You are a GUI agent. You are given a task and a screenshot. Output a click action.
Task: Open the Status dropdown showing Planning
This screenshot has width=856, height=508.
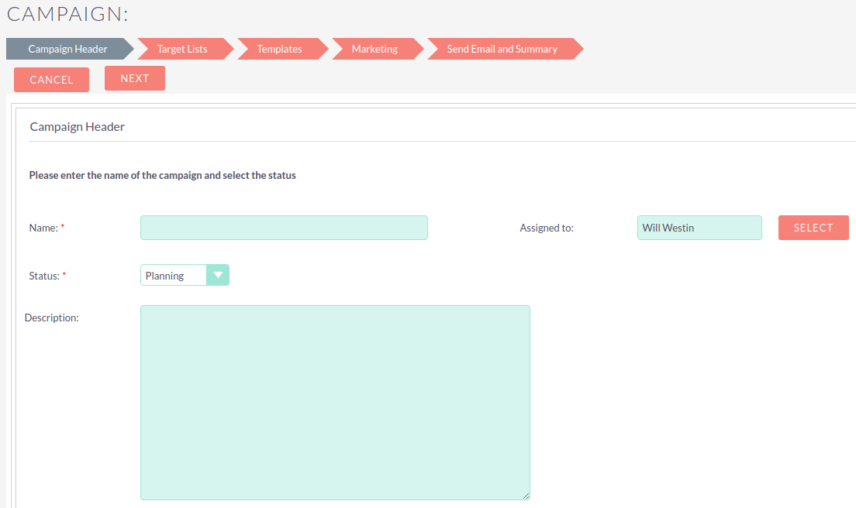pyautogui.click(x=174, y=275)
